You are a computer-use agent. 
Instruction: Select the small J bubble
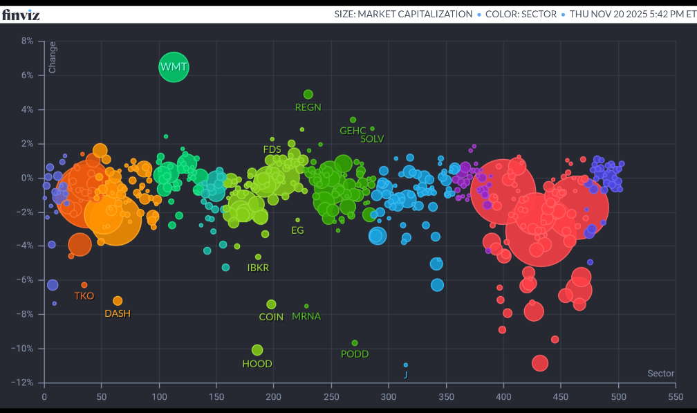click(405, 365)
